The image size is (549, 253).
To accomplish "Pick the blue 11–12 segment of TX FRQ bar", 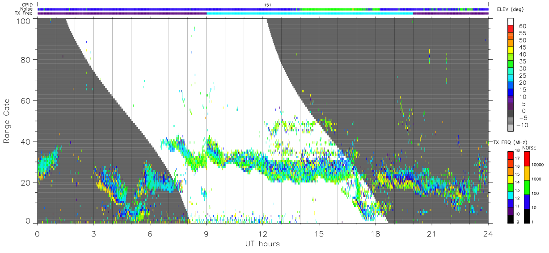I will coord(511,203).
